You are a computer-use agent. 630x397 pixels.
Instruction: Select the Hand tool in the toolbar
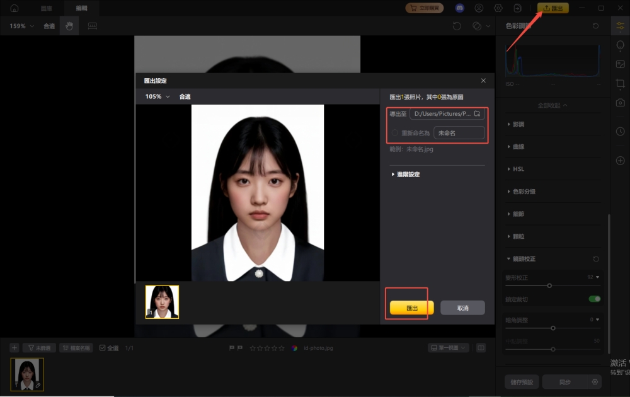[x=69, y=26]
